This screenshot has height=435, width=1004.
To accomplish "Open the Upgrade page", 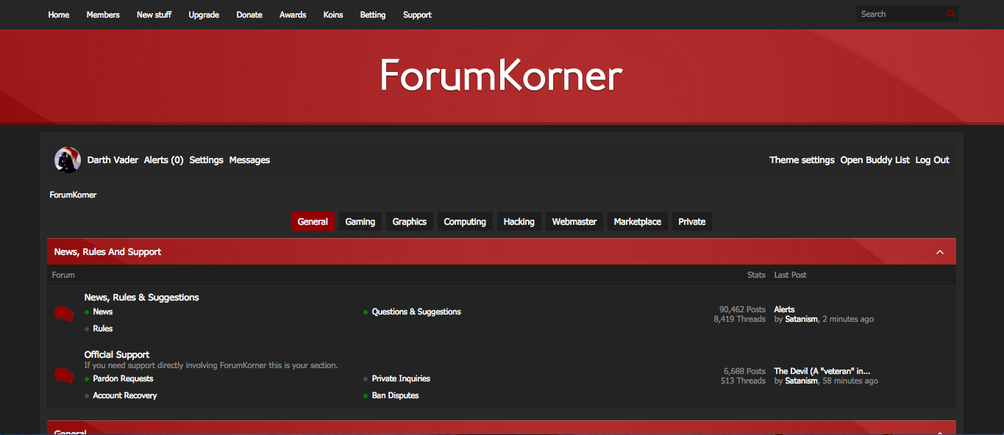I will coord(204,15).
